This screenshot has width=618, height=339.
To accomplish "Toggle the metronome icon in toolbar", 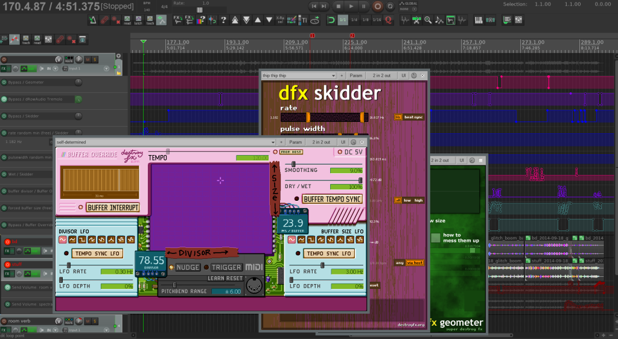I will pyautogui.click(x=92, y=20).
